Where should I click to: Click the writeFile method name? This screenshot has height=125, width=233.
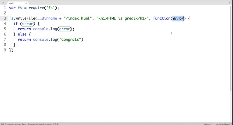pyautogui.click(x=25, y=18)
